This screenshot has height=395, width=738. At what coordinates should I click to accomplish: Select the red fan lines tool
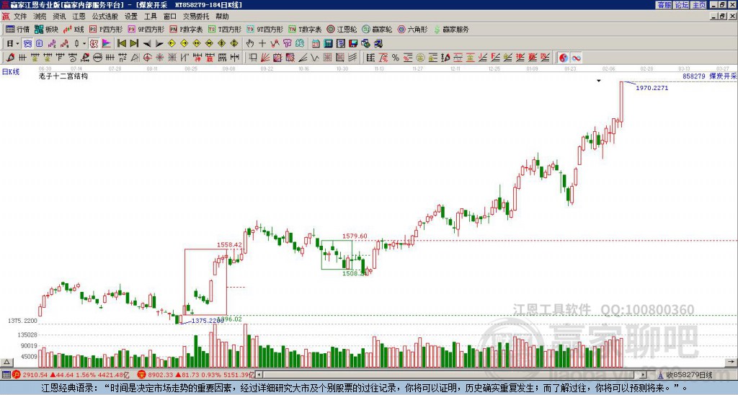point(264,58)
